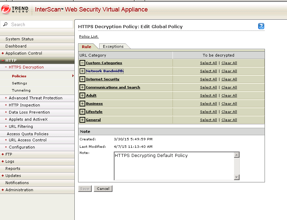Screen dimensions: 287x220
Task: Click Clear All for Lifestyle
Action: [x=229, y=112]
